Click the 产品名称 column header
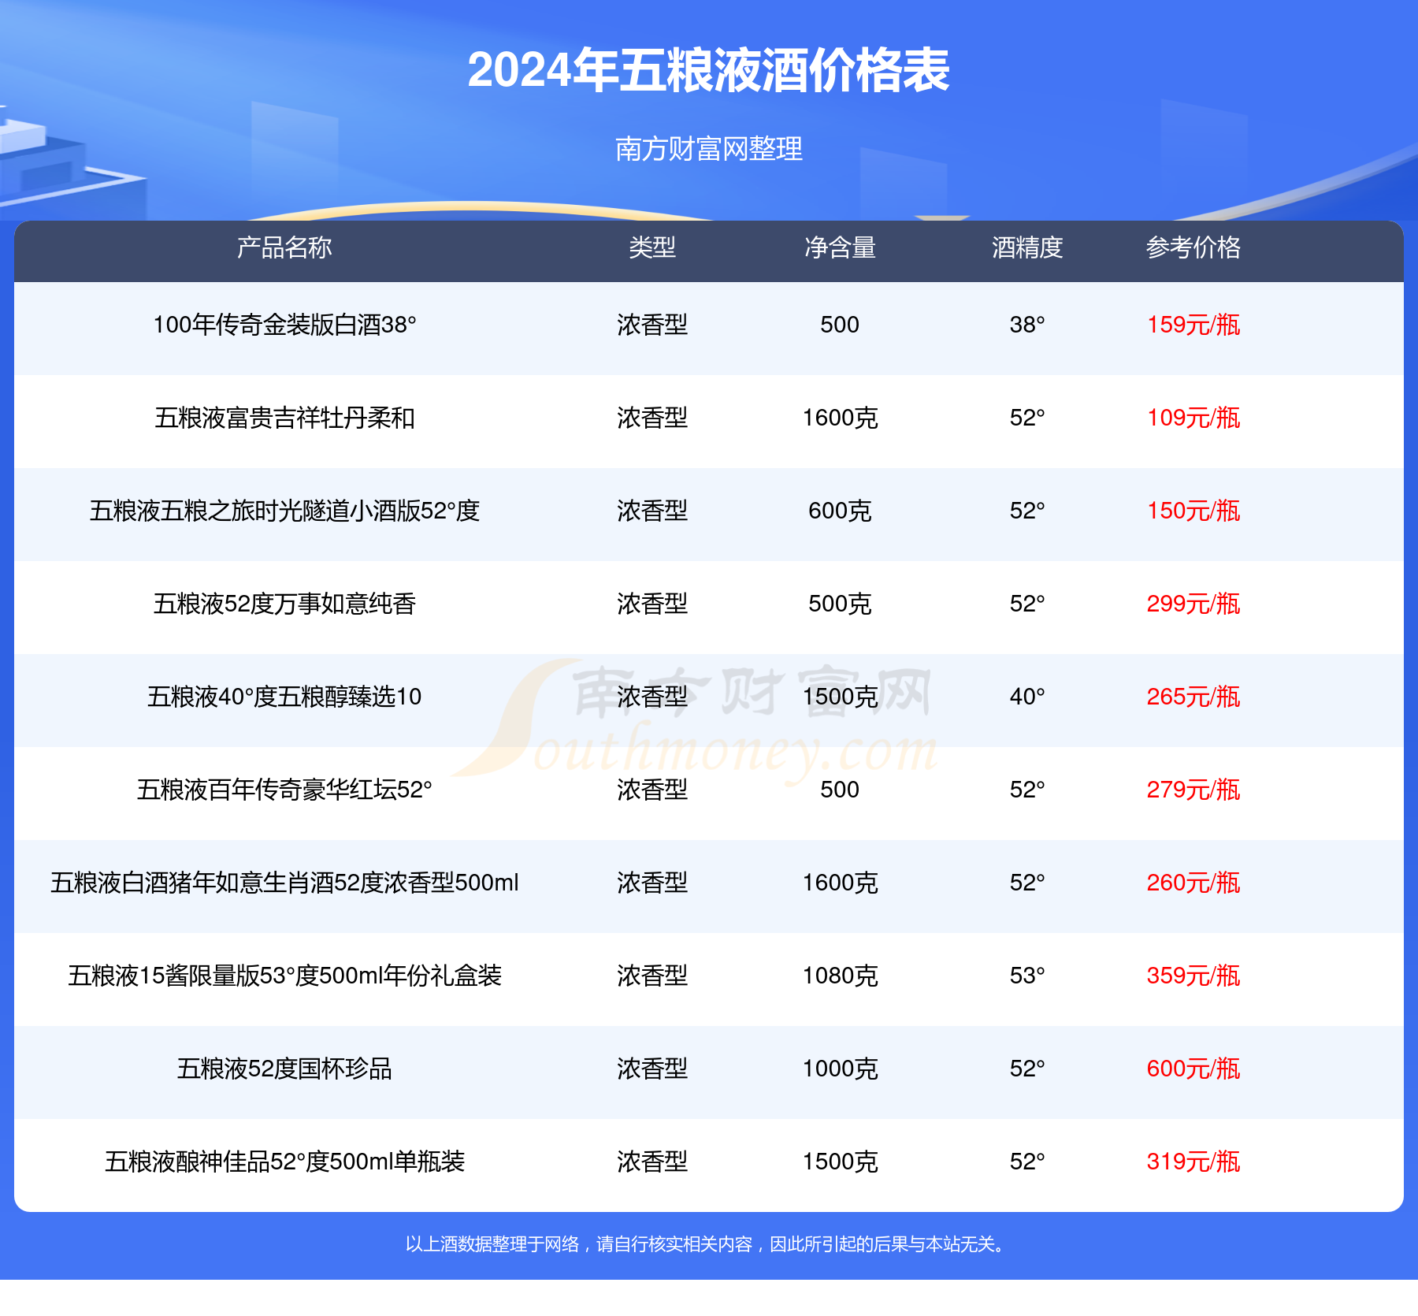This screenshot has width=1418, height=1316. tap(284, 247)
